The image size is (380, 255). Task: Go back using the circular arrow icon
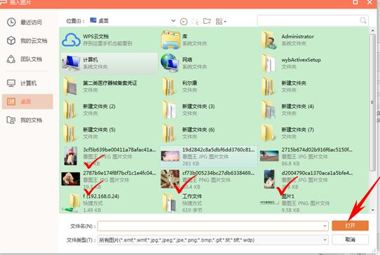pos(184,22)
